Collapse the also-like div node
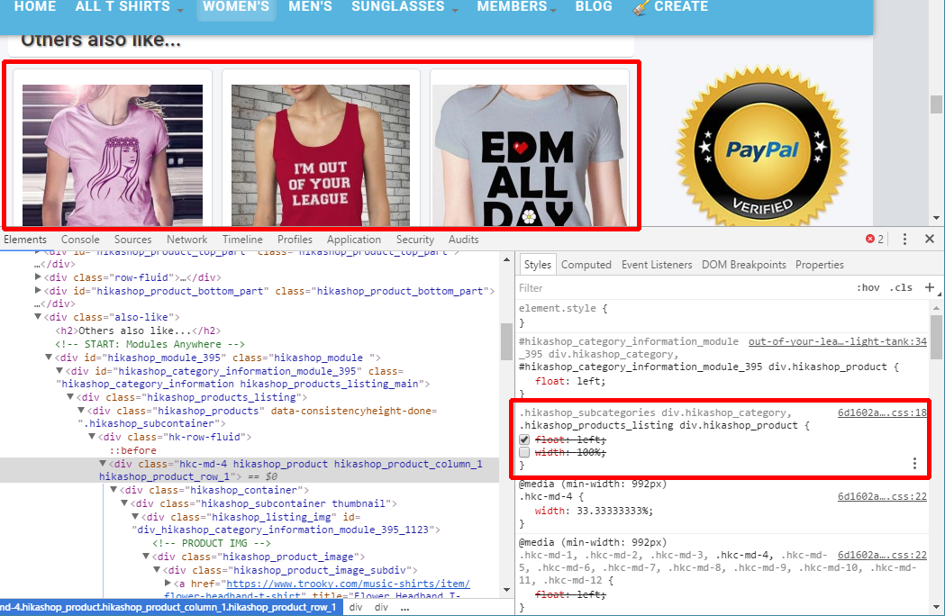The width and height of the screenshot is (945, 616). [x=38, y=317]
